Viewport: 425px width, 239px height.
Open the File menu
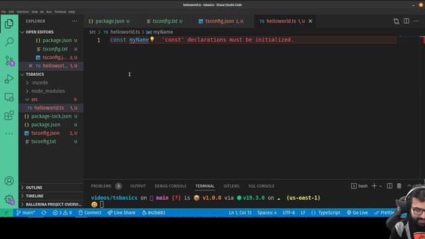(3, 12)
